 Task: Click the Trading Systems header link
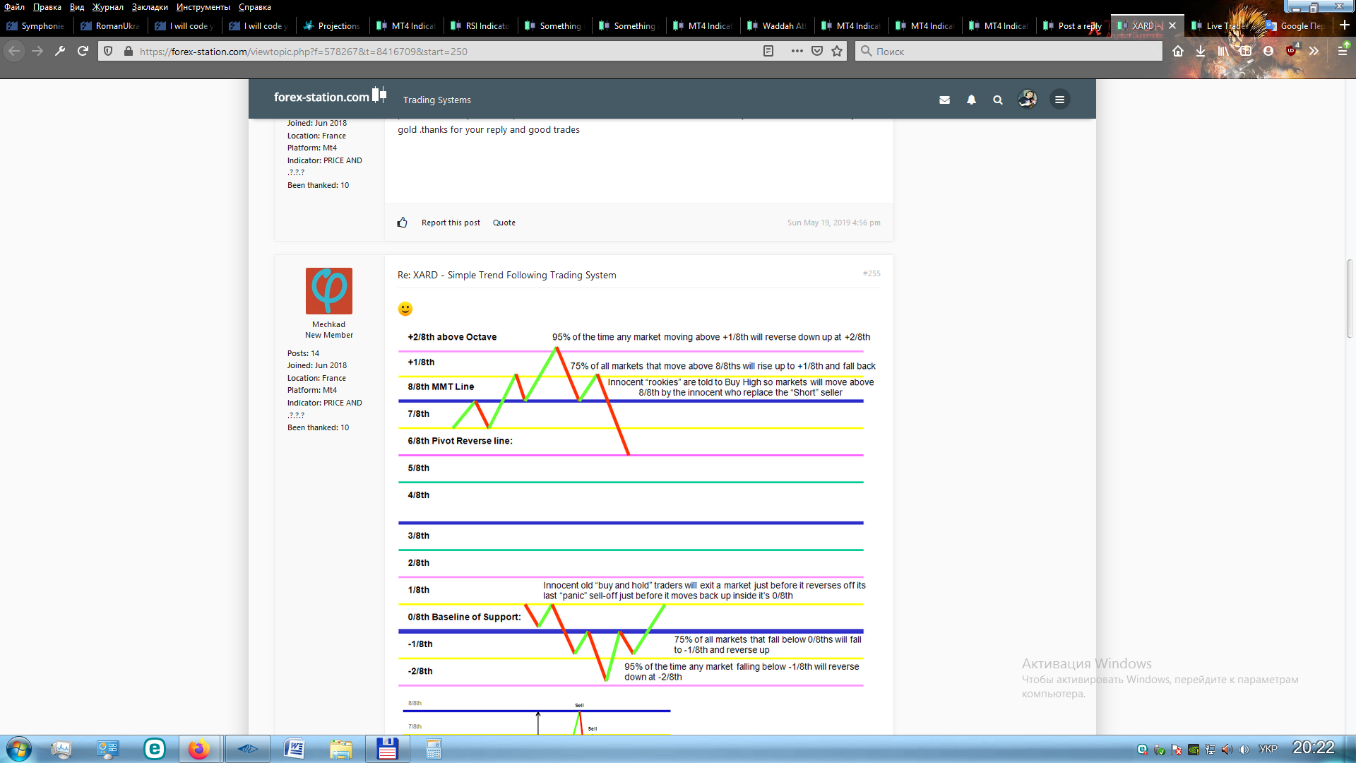point(436,100)
